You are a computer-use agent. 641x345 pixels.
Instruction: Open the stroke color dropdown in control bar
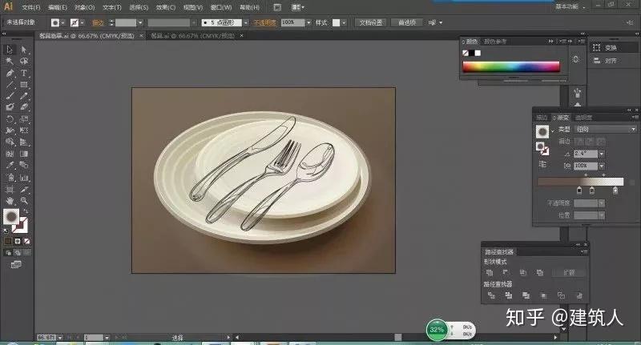[83, 23]
